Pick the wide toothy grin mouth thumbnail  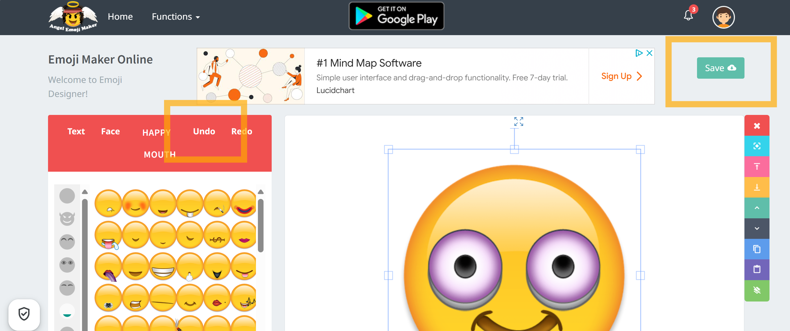click(x=163, y=267)
